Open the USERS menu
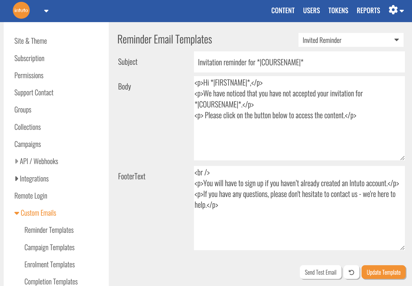This screenshot has width=412, height=286. pos(311,11)
